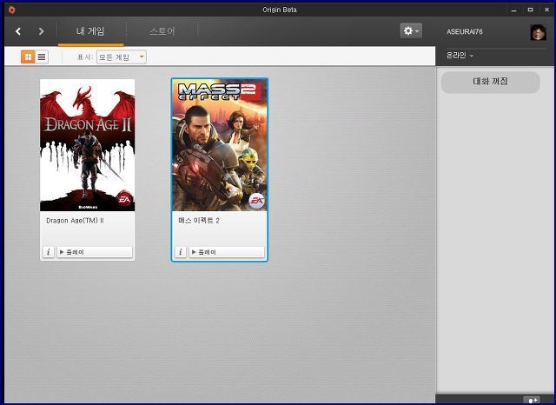Open the gear settings menu
The width and height of the screenshot is (556, 405).
[411, 31]
